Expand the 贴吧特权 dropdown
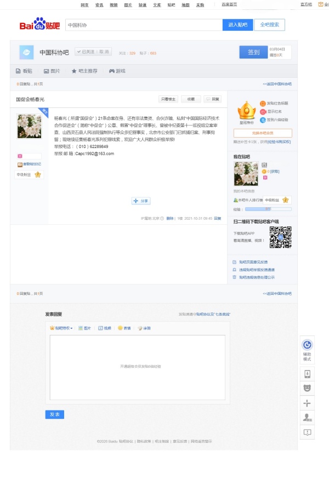The height and width of the screenshot is (484, 329). click(61, 328)
